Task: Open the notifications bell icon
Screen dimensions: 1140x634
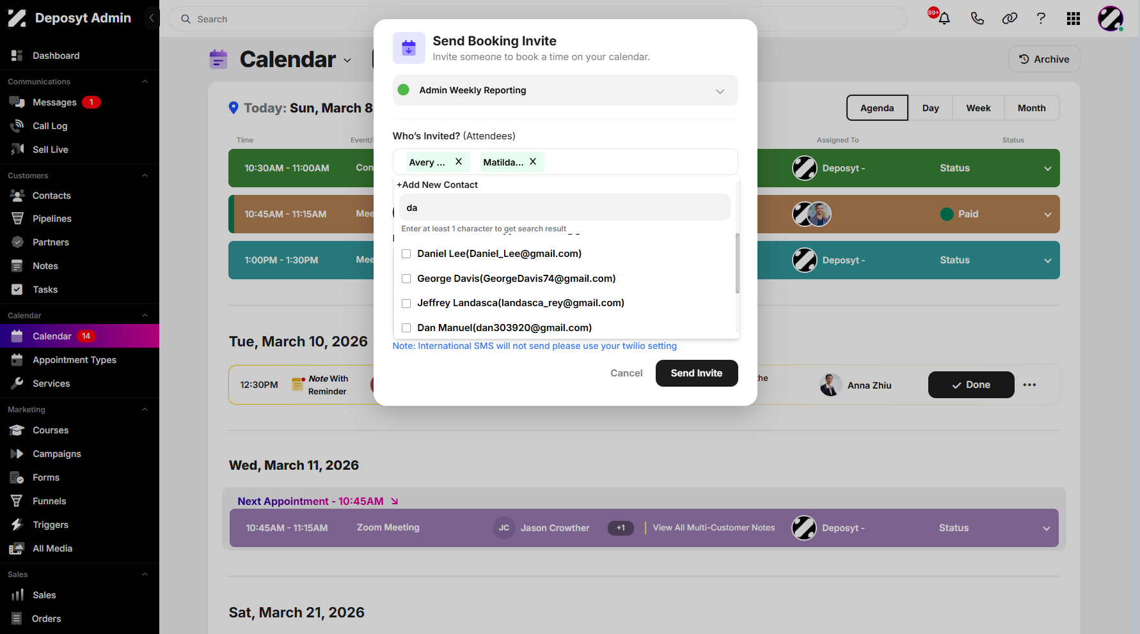Action: point(944,19)
